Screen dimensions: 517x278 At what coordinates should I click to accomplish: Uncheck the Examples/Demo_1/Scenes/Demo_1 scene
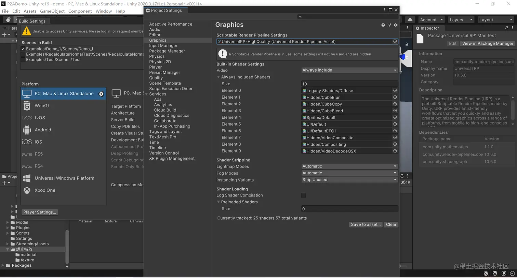tap(23, 49)
